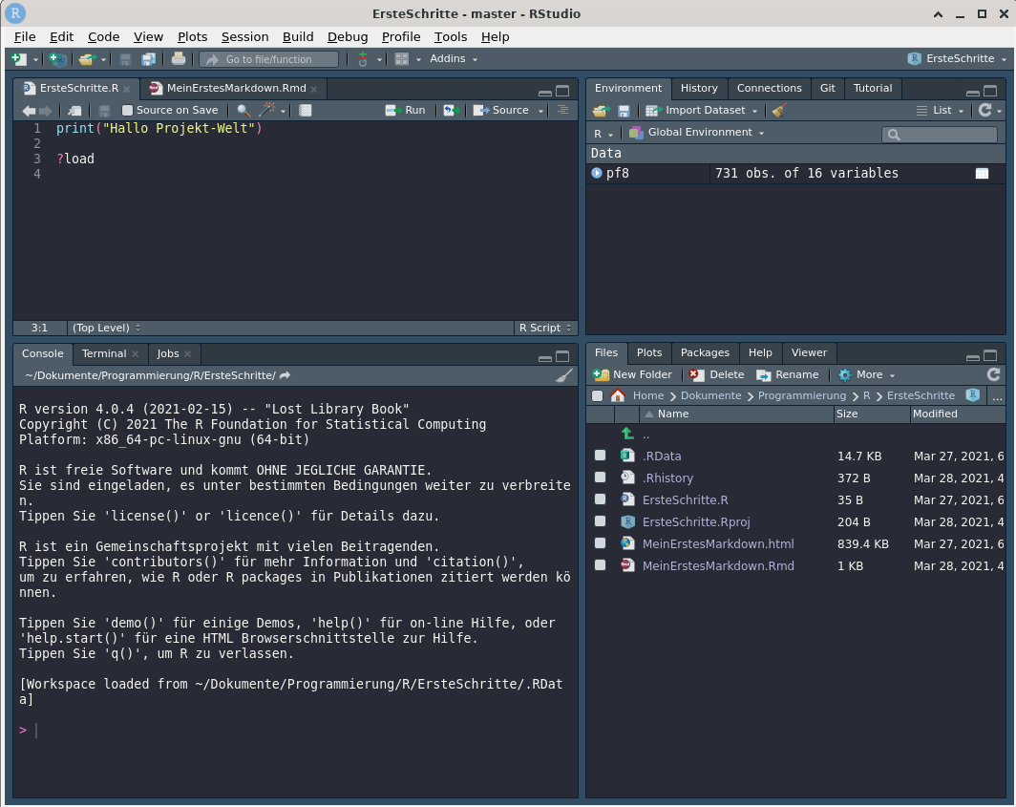This screenshot has width=1016, height=807.
Task: Open the Global Environment dropdown
Action: pos(696,132)
